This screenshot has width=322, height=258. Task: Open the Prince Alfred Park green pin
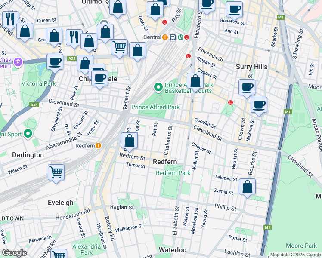click(x=158, y=88)
